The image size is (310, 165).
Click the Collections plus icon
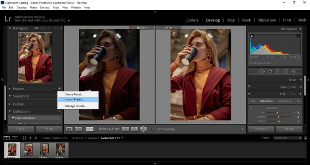click(60, 111)
